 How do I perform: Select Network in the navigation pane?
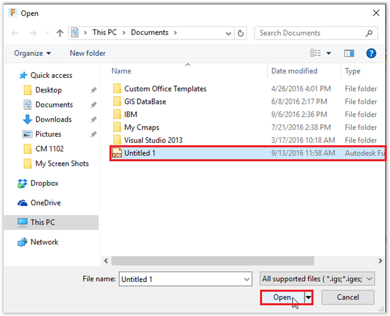coord(44,242)
